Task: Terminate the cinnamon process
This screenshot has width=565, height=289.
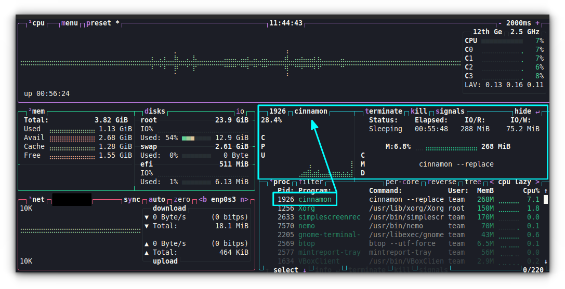Action: (384, 111)
